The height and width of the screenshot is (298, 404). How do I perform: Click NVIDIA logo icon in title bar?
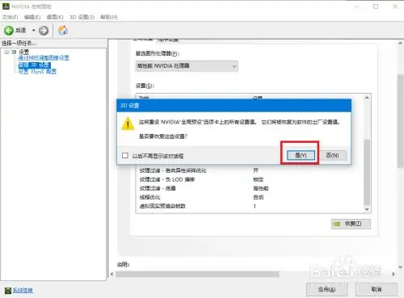pos(6,6)
